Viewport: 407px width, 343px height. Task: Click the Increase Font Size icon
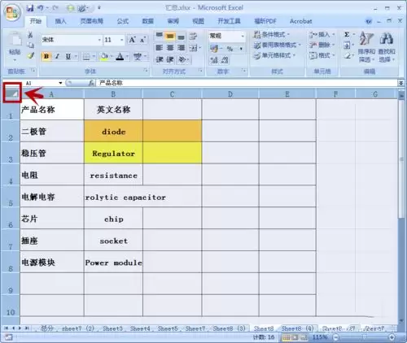click(x=132, y=40)
